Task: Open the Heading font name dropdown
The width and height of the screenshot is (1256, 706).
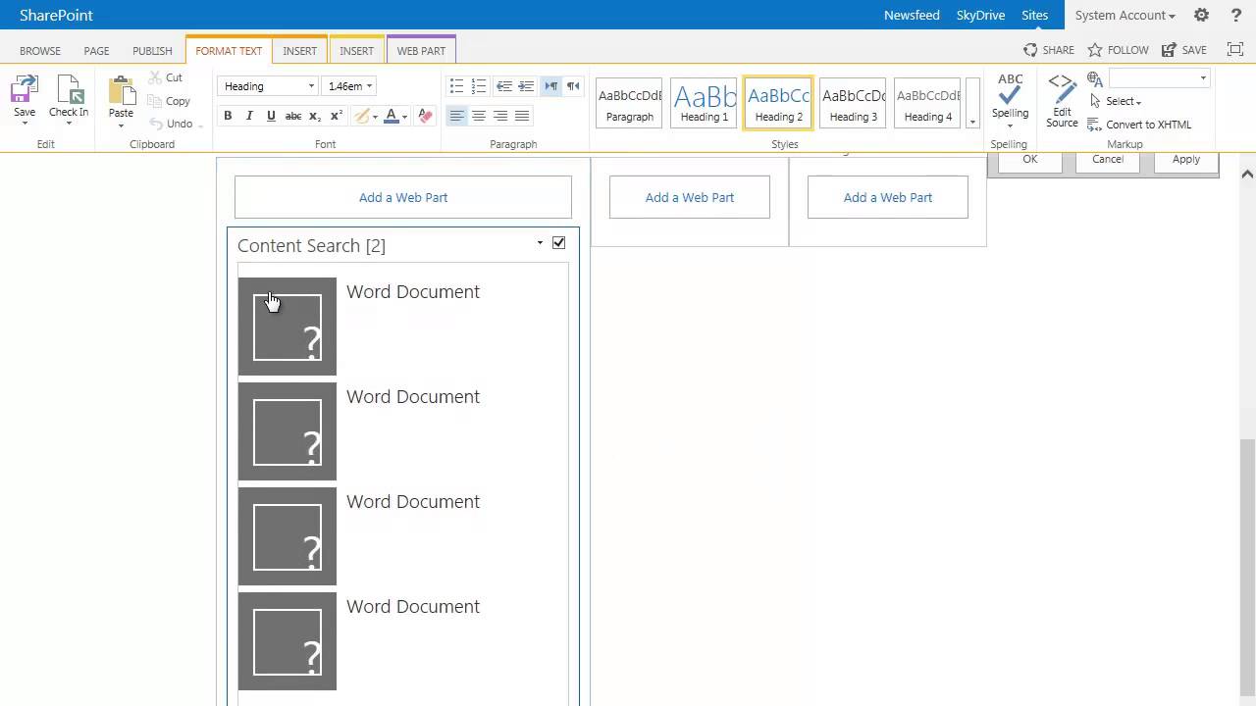Action: coord(311,86)
